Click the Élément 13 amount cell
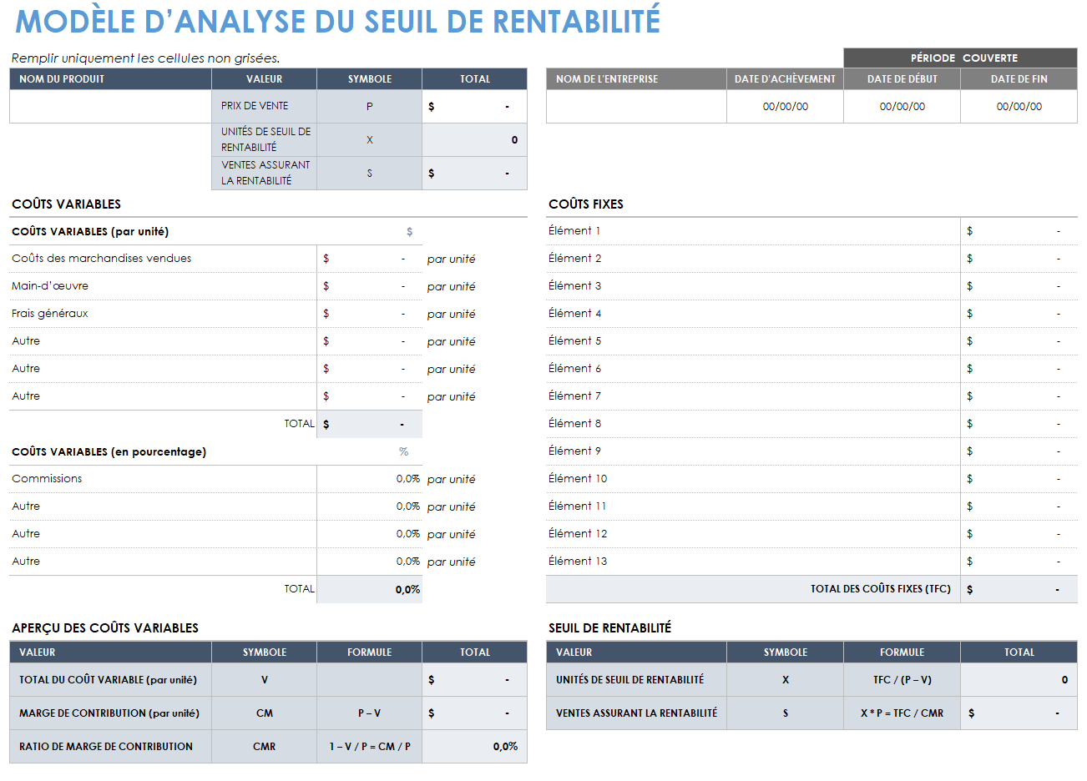The height and width of the screenshot is (781, 1087). (x=1019, y=562)
